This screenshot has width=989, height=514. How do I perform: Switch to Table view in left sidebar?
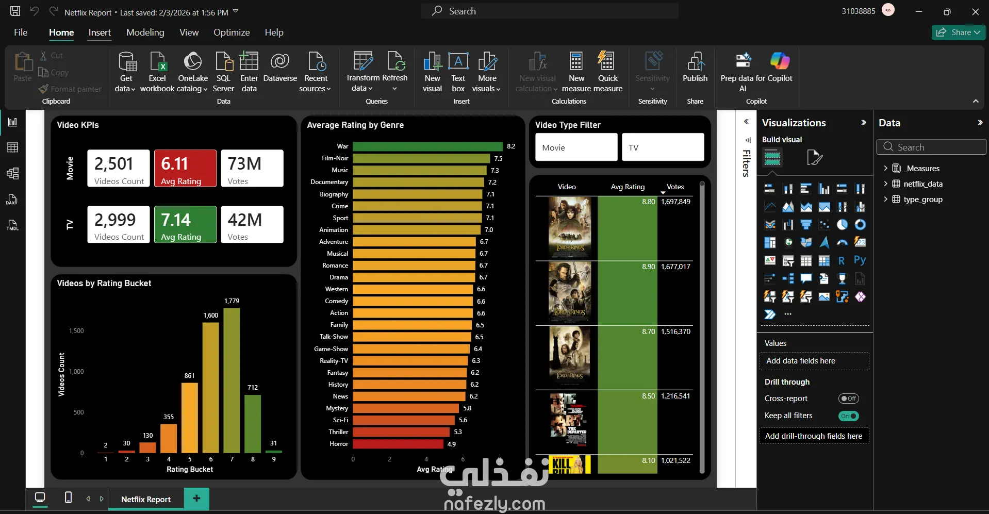12,147
